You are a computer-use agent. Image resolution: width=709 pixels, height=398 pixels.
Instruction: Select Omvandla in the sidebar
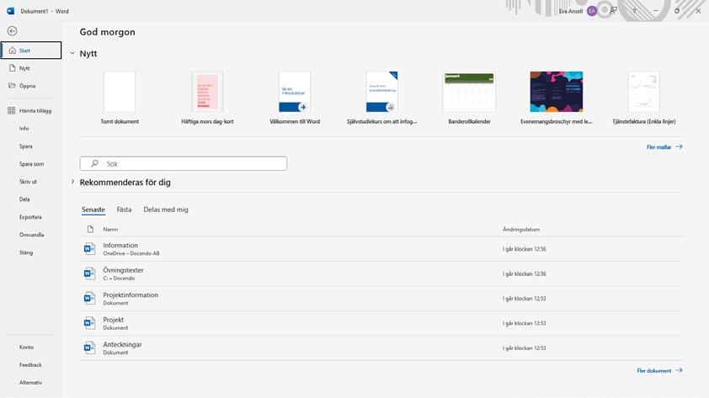(32, 235)
